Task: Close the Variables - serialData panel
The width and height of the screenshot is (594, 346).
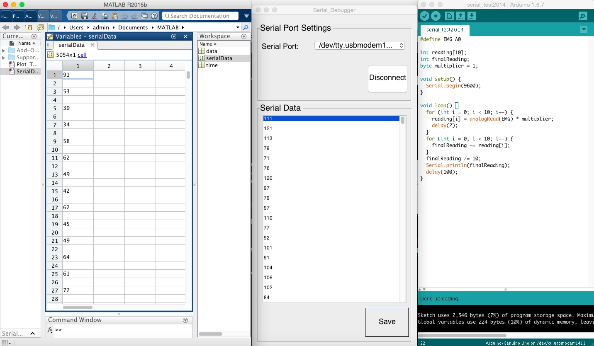Action: [185, 36]
